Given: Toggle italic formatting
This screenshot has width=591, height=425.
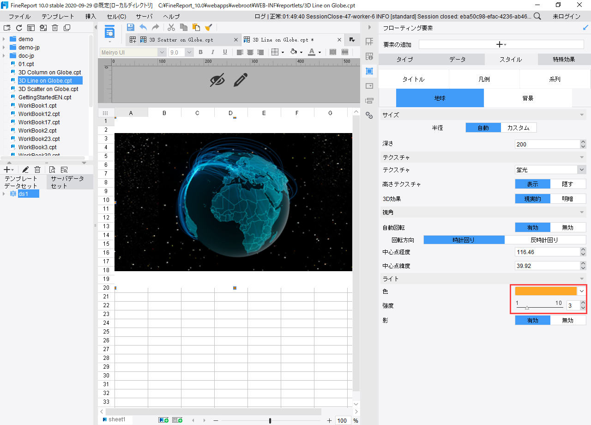Looking at the screenshot, I should point(213,52).
